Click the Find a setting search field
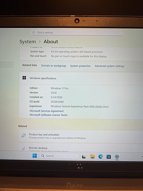 pos(77,33)
